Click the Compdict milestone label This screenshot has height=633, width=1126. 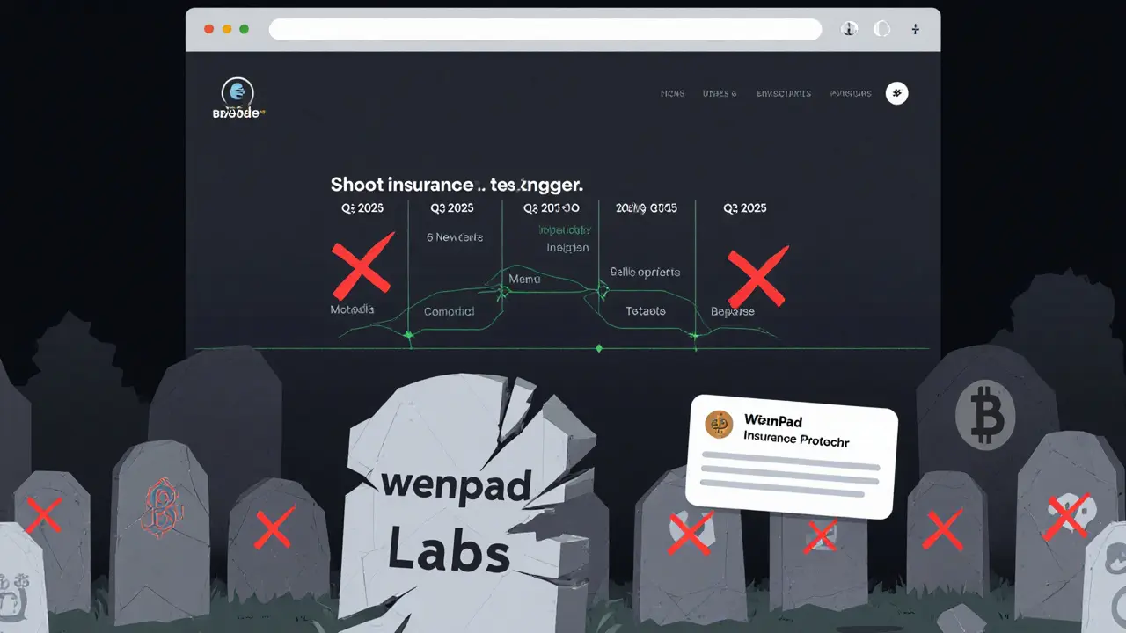click(449, 311)
